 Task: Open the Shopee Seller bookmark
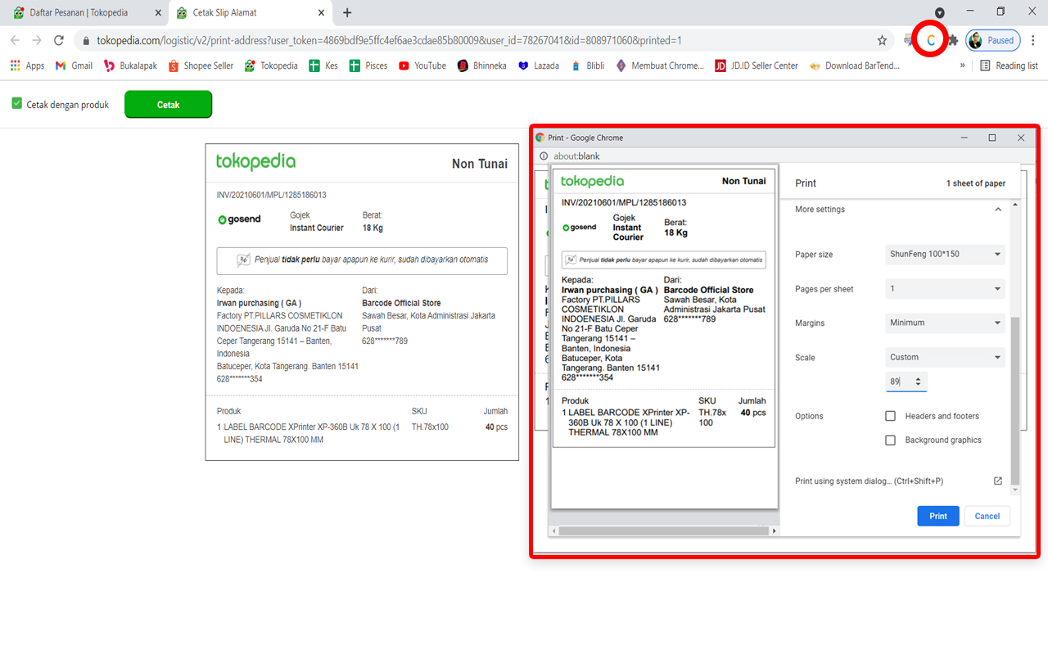click(x=201, y=65)
